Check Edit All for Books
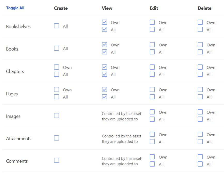 152,52
